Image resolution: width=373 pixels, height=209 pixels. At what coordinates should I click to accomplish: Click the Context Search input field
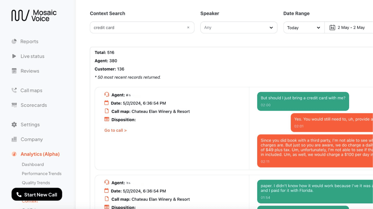(142, 28)
